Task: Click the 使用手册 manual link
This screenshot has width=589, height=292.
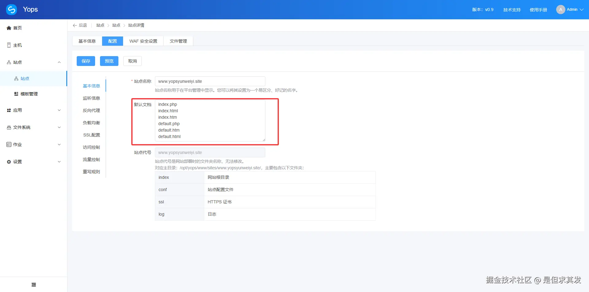Action: point(538,10)
